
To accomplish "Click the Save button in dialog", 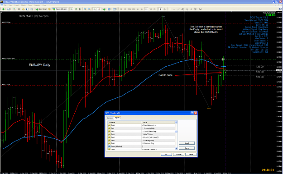I will coord(187,148).
